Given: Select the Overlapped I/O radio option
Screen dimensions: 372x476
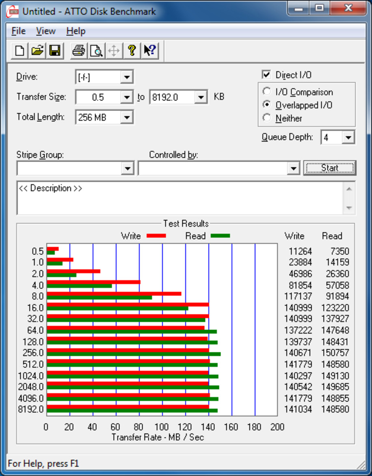Looking at the screenshot, I should [x=267, y=105].
